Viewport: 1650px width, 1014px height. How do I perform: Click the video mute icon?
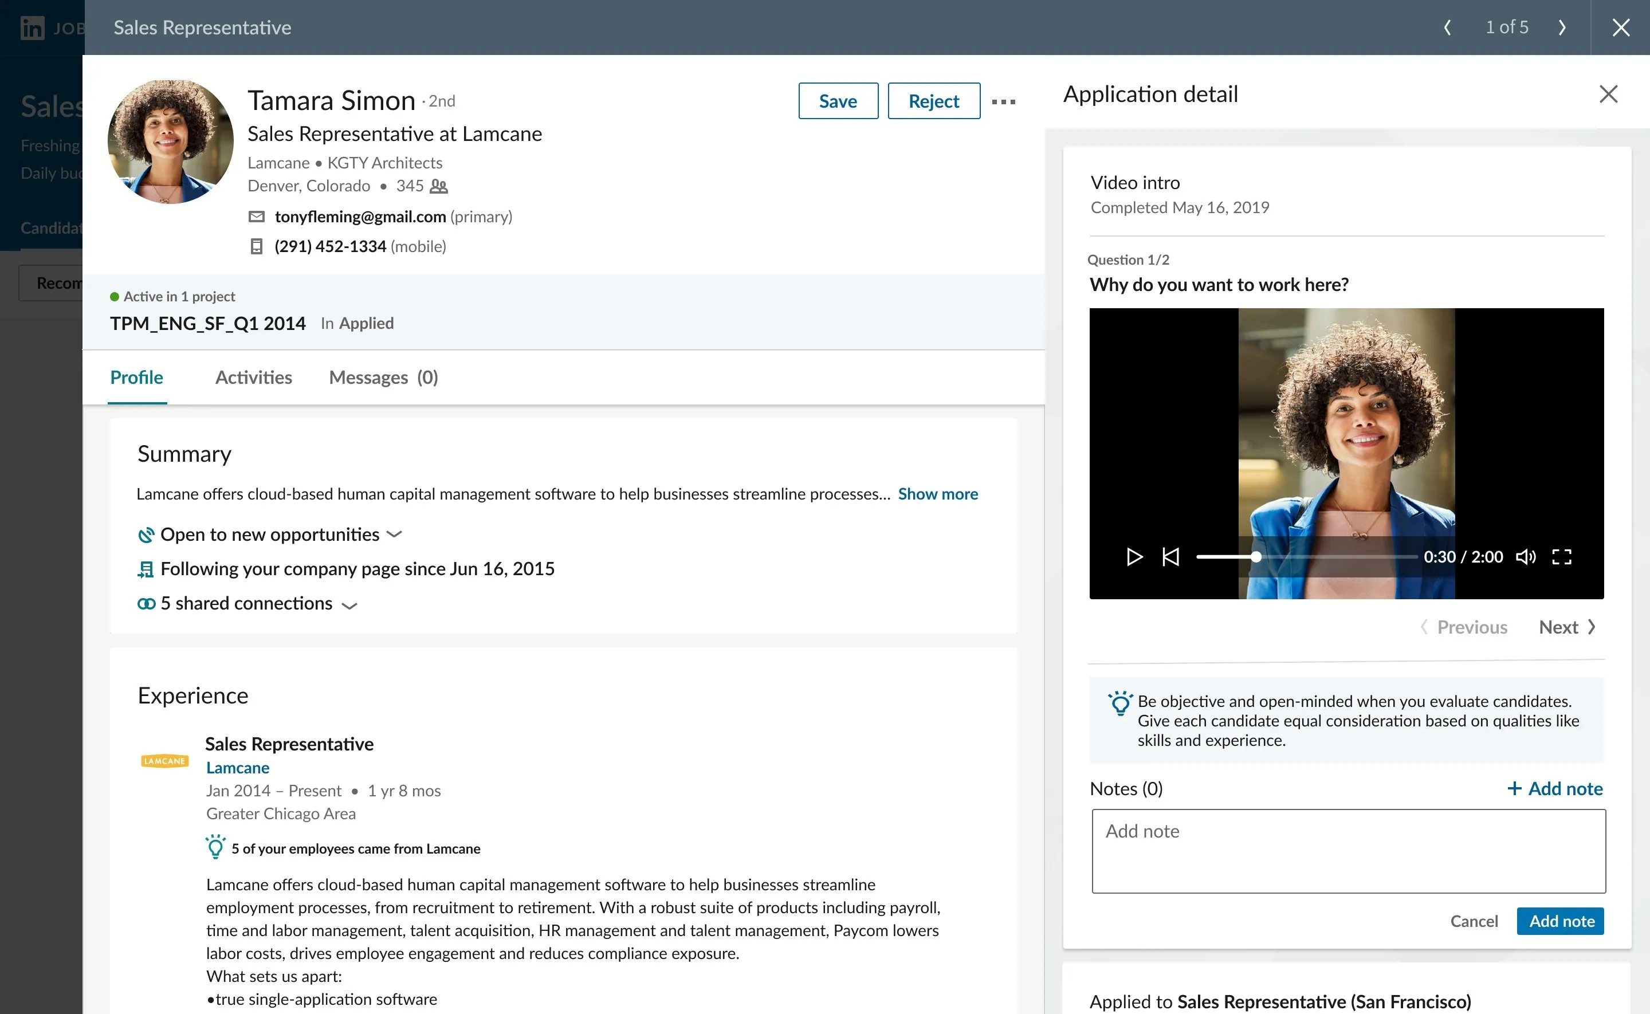[1525, 556]
